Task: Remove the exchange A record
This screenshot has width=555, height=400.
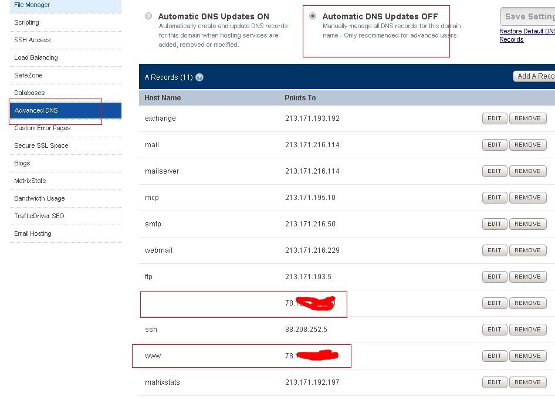Action: 528,118
